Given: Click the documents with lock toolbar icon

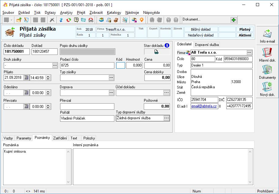Looking at the screenshot, I should (x=109, y=20).
